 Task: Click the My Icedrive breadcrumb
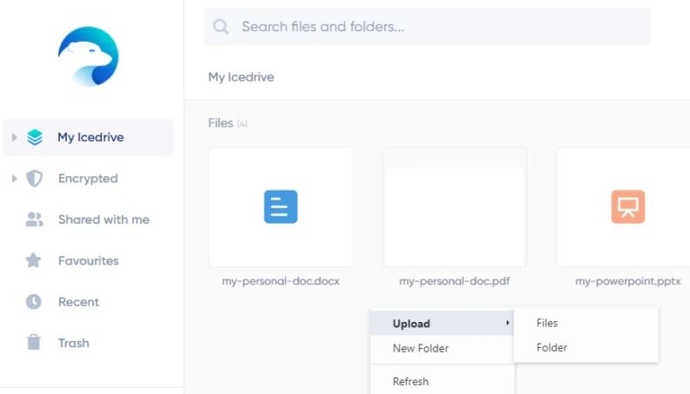click(241, 77)
